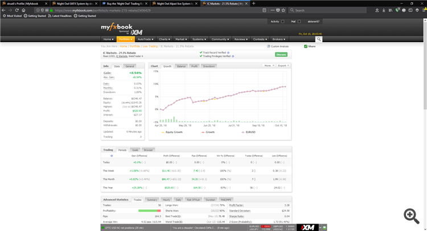Viewport: 427px width, 231px height.
Task: Click the myfxbook site search magnifier
Action: point(319,39)
